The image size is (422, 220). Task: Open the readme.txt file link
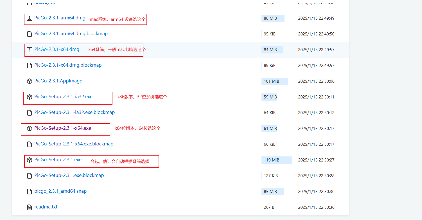tap(46, 207)
